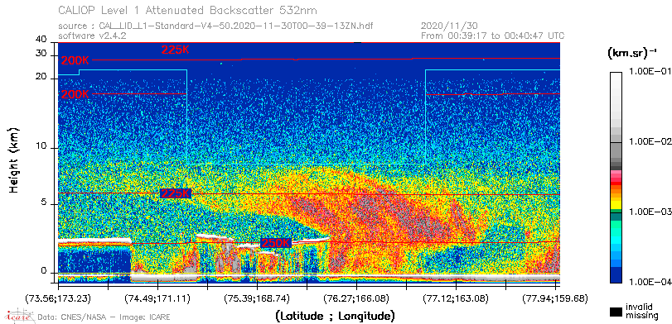Click the 'invalid missing' legend text
Screen dimensions: 672x324
pos(641,312)
